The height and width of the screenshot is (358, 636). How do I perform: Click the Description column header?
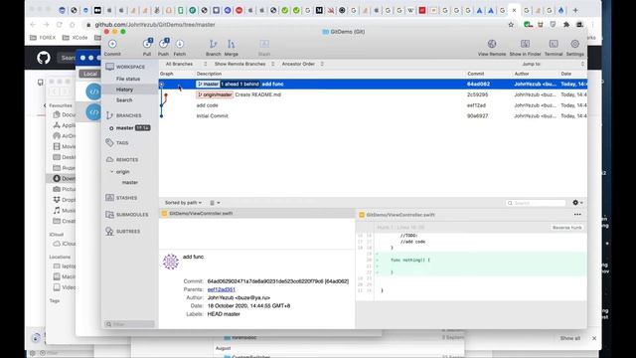pyautogui.click(x=209, y=74)
